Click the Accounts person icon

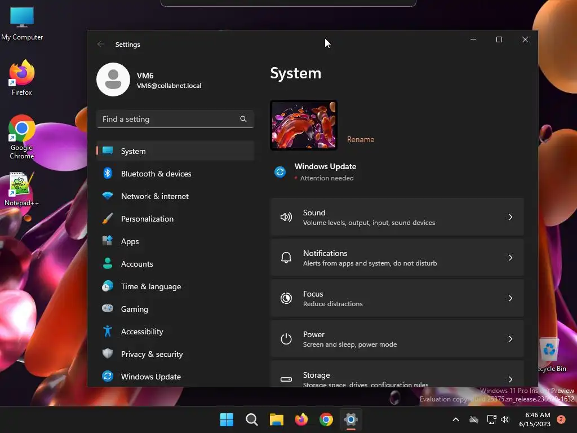click(108, 264)
